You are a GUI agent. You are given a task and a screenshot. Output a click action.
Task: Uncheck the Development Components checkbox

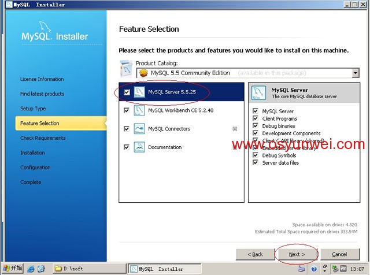pyautogui.click(x=256, y=133)
